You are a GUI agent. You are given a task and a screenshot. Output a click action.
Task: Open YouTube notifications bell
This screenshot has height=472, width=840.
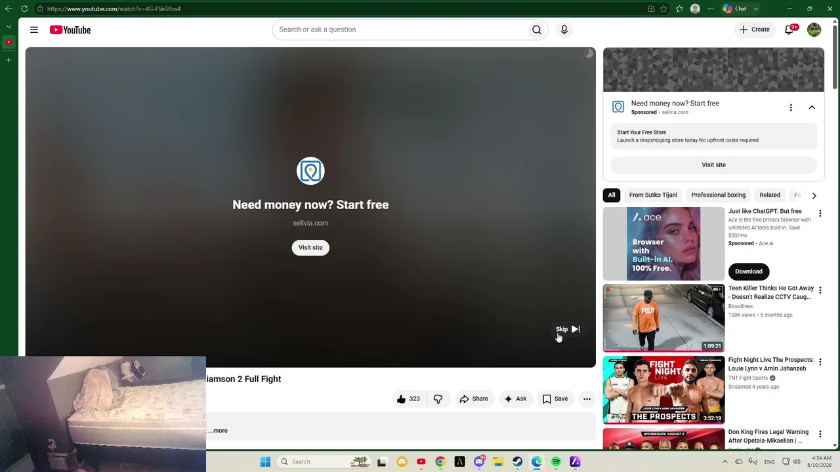click(789, 29)
